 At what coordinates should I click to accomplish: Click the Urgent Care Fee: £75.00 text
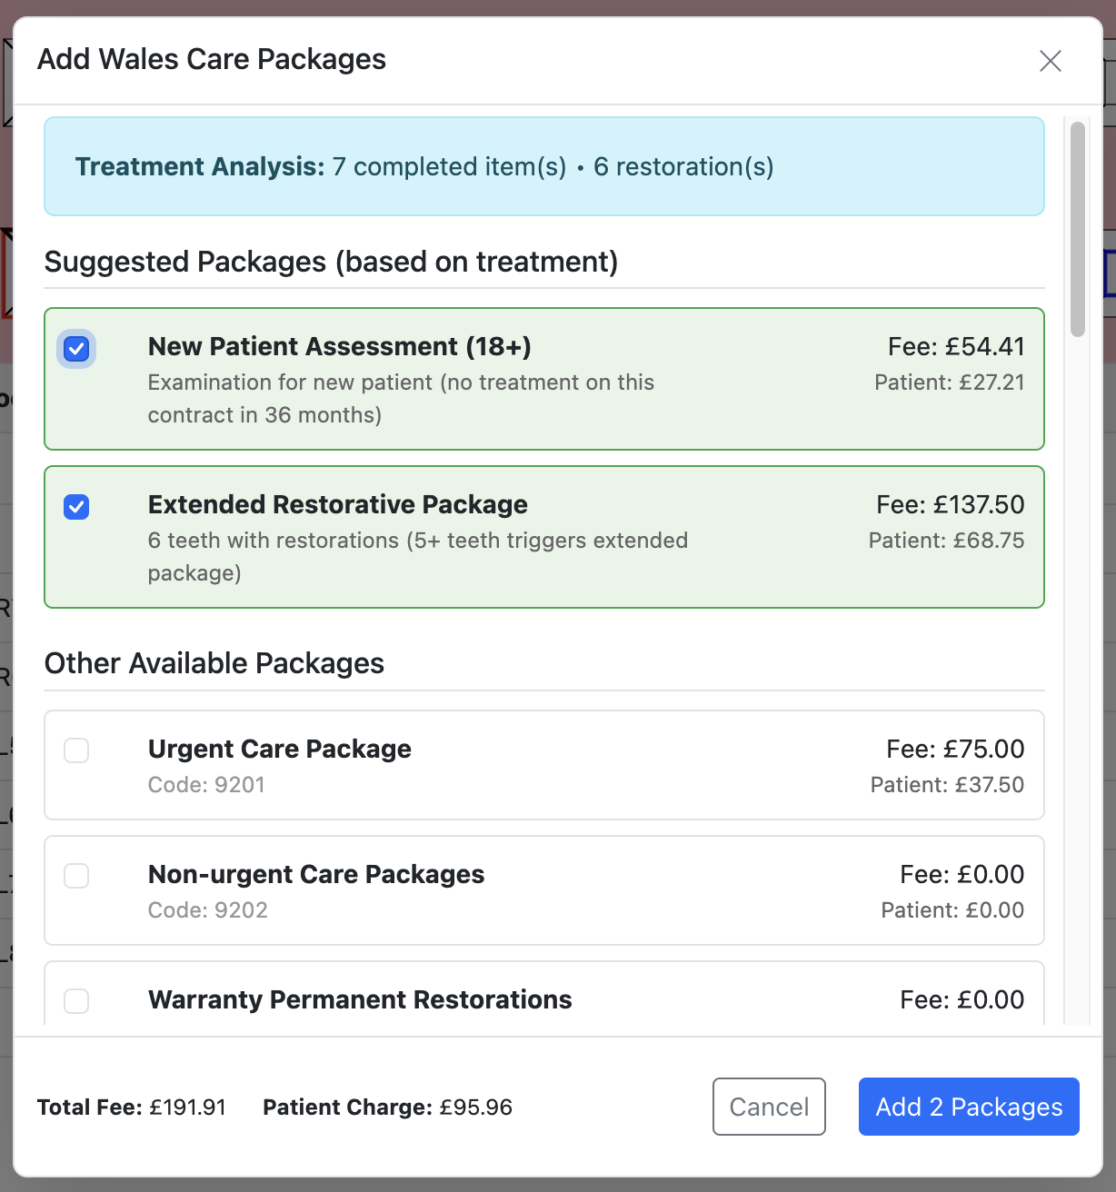(x=954, y=749)
